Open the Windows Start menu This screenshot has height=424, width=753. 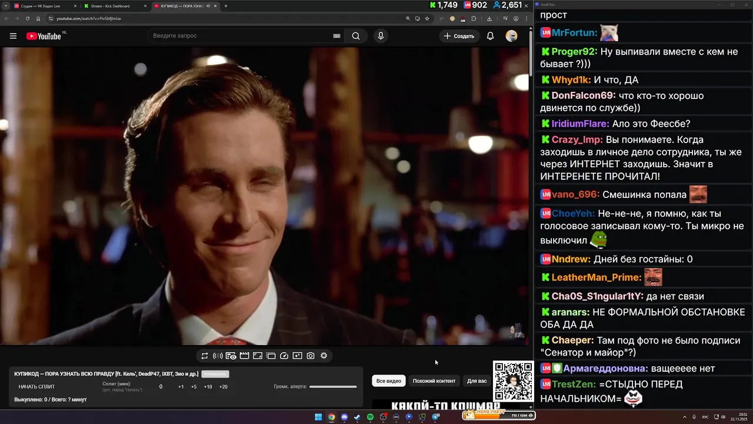point(318,417)
